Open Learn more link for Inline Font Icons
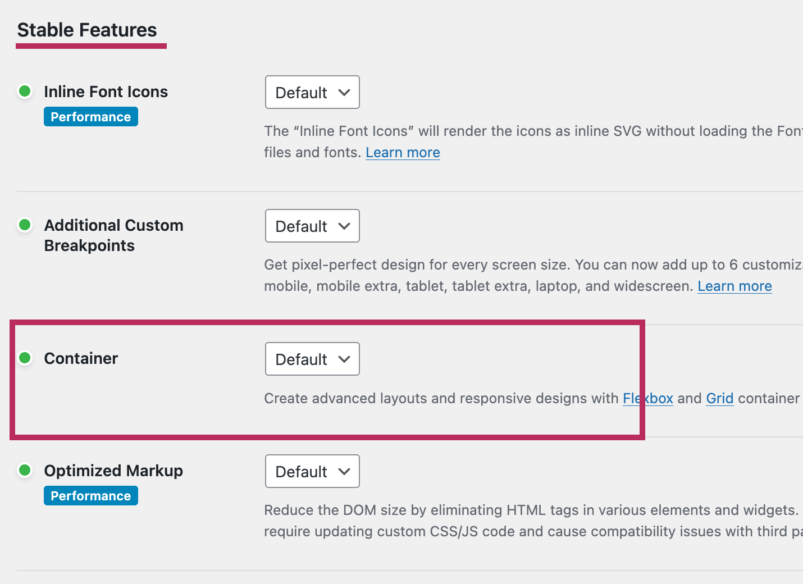Screen dimensions: 803x584 [x=403, y=153]
